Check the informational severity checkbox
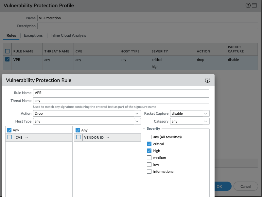 tap(149, 171)
